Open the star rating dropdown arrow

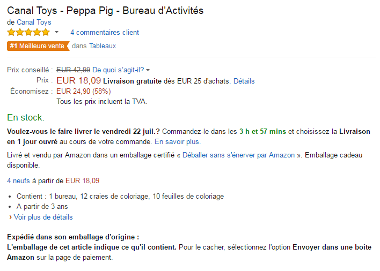pos(56,33)
